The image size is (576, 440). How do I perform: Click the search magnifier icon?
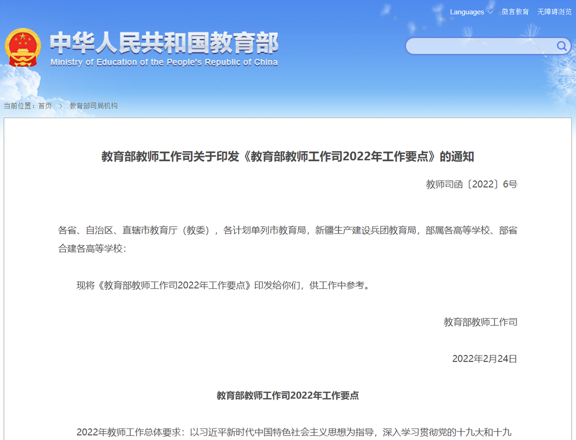pyautogui.click(x=561, y=46)
